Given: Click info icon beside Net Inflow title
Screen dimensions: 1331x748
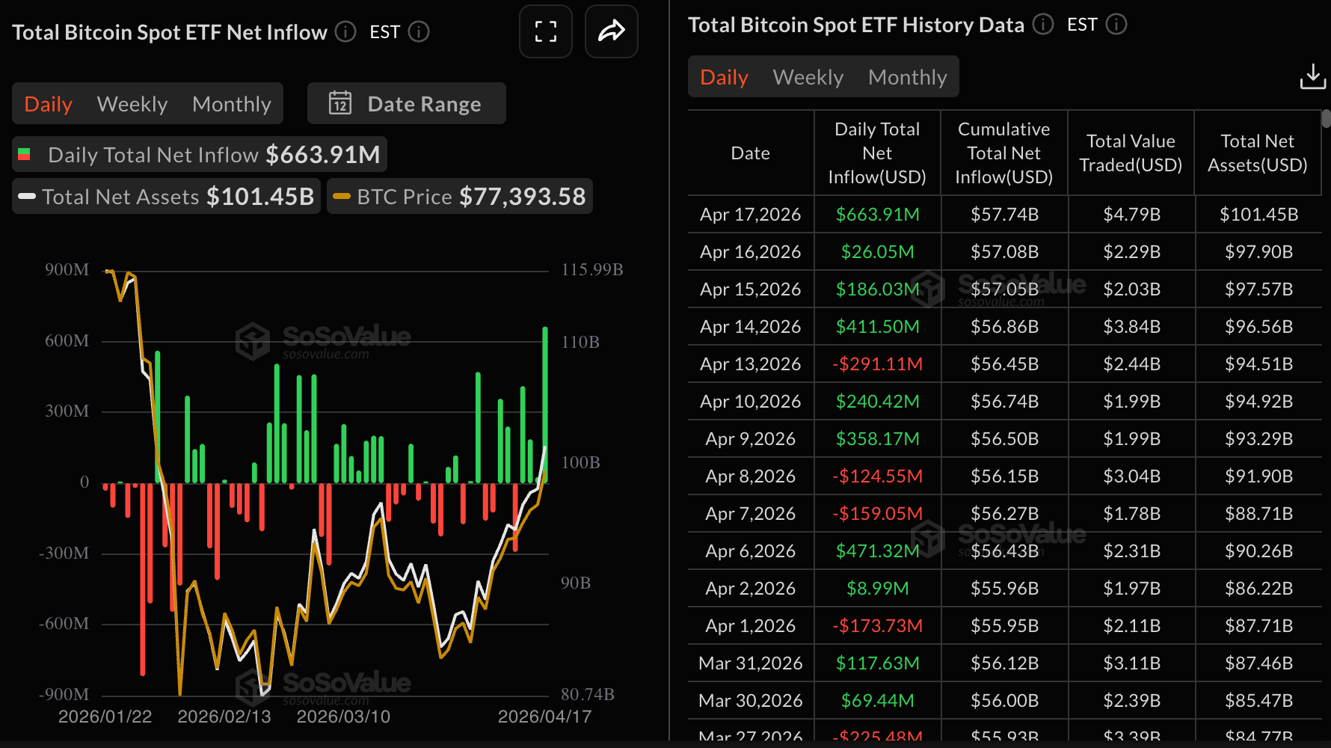Looking at the screenshot, I should click(x=345, y=31).
